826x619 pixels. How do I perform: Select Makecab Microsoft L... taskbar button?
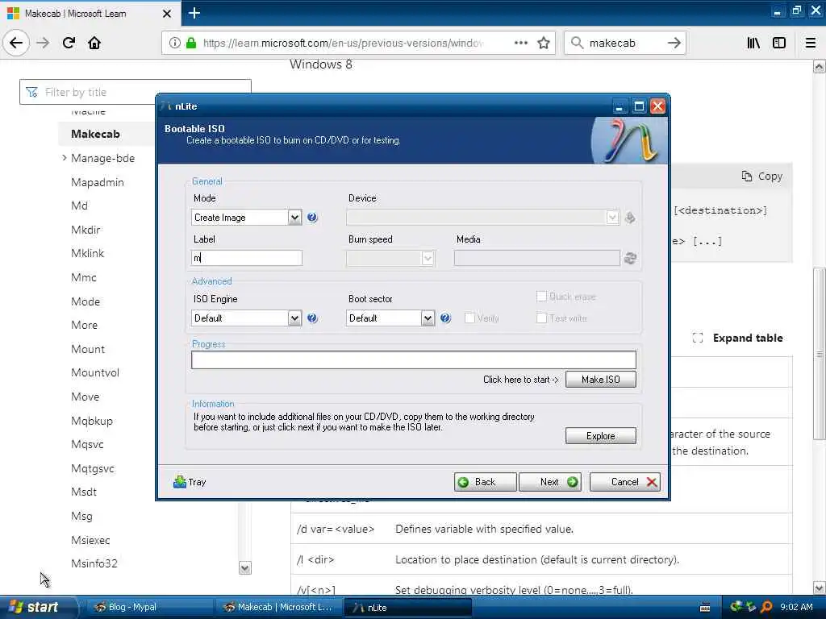(278, 607)
